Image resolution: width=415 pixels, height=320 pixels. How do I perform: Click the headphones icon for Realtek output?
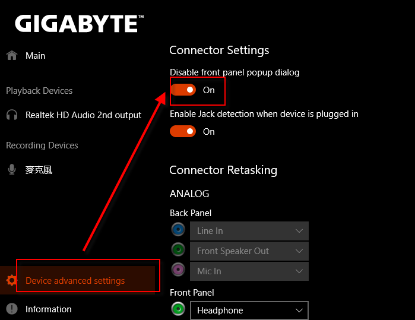click(x=11, y=115)
